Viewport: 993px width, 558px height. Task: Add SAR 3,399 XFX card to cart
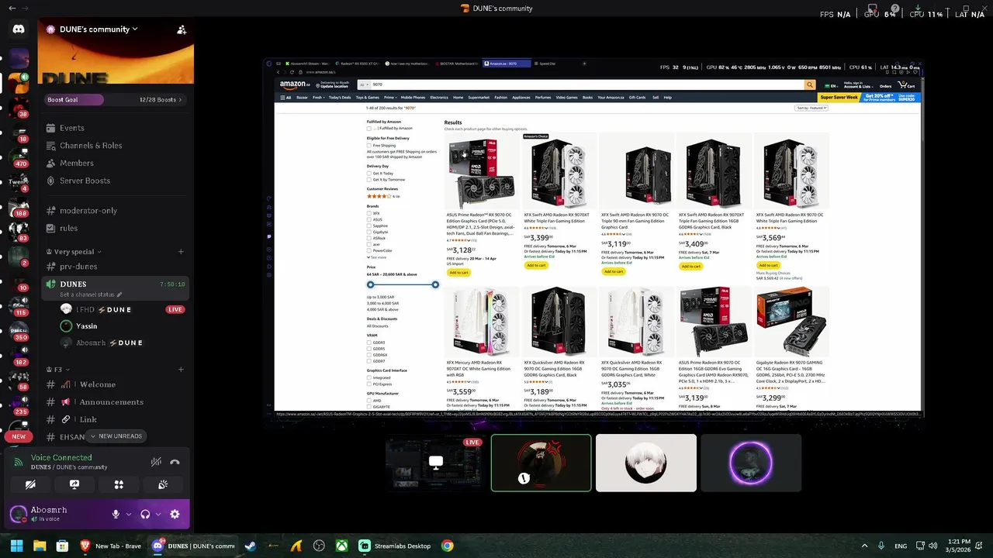pyautogui.click(x=536, y=265)
